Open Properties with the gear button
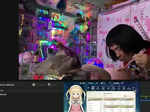150x112 pixels. [x=39, y=85]
